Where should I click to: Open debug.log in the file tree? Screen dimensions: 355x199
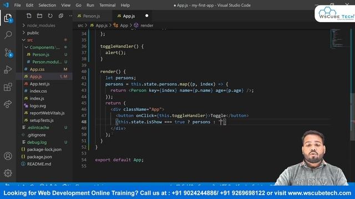coord(37,142)
